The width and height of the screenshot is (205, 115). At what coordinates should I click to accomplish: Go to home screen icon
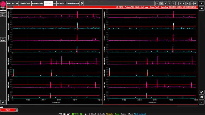click(202, 8)
